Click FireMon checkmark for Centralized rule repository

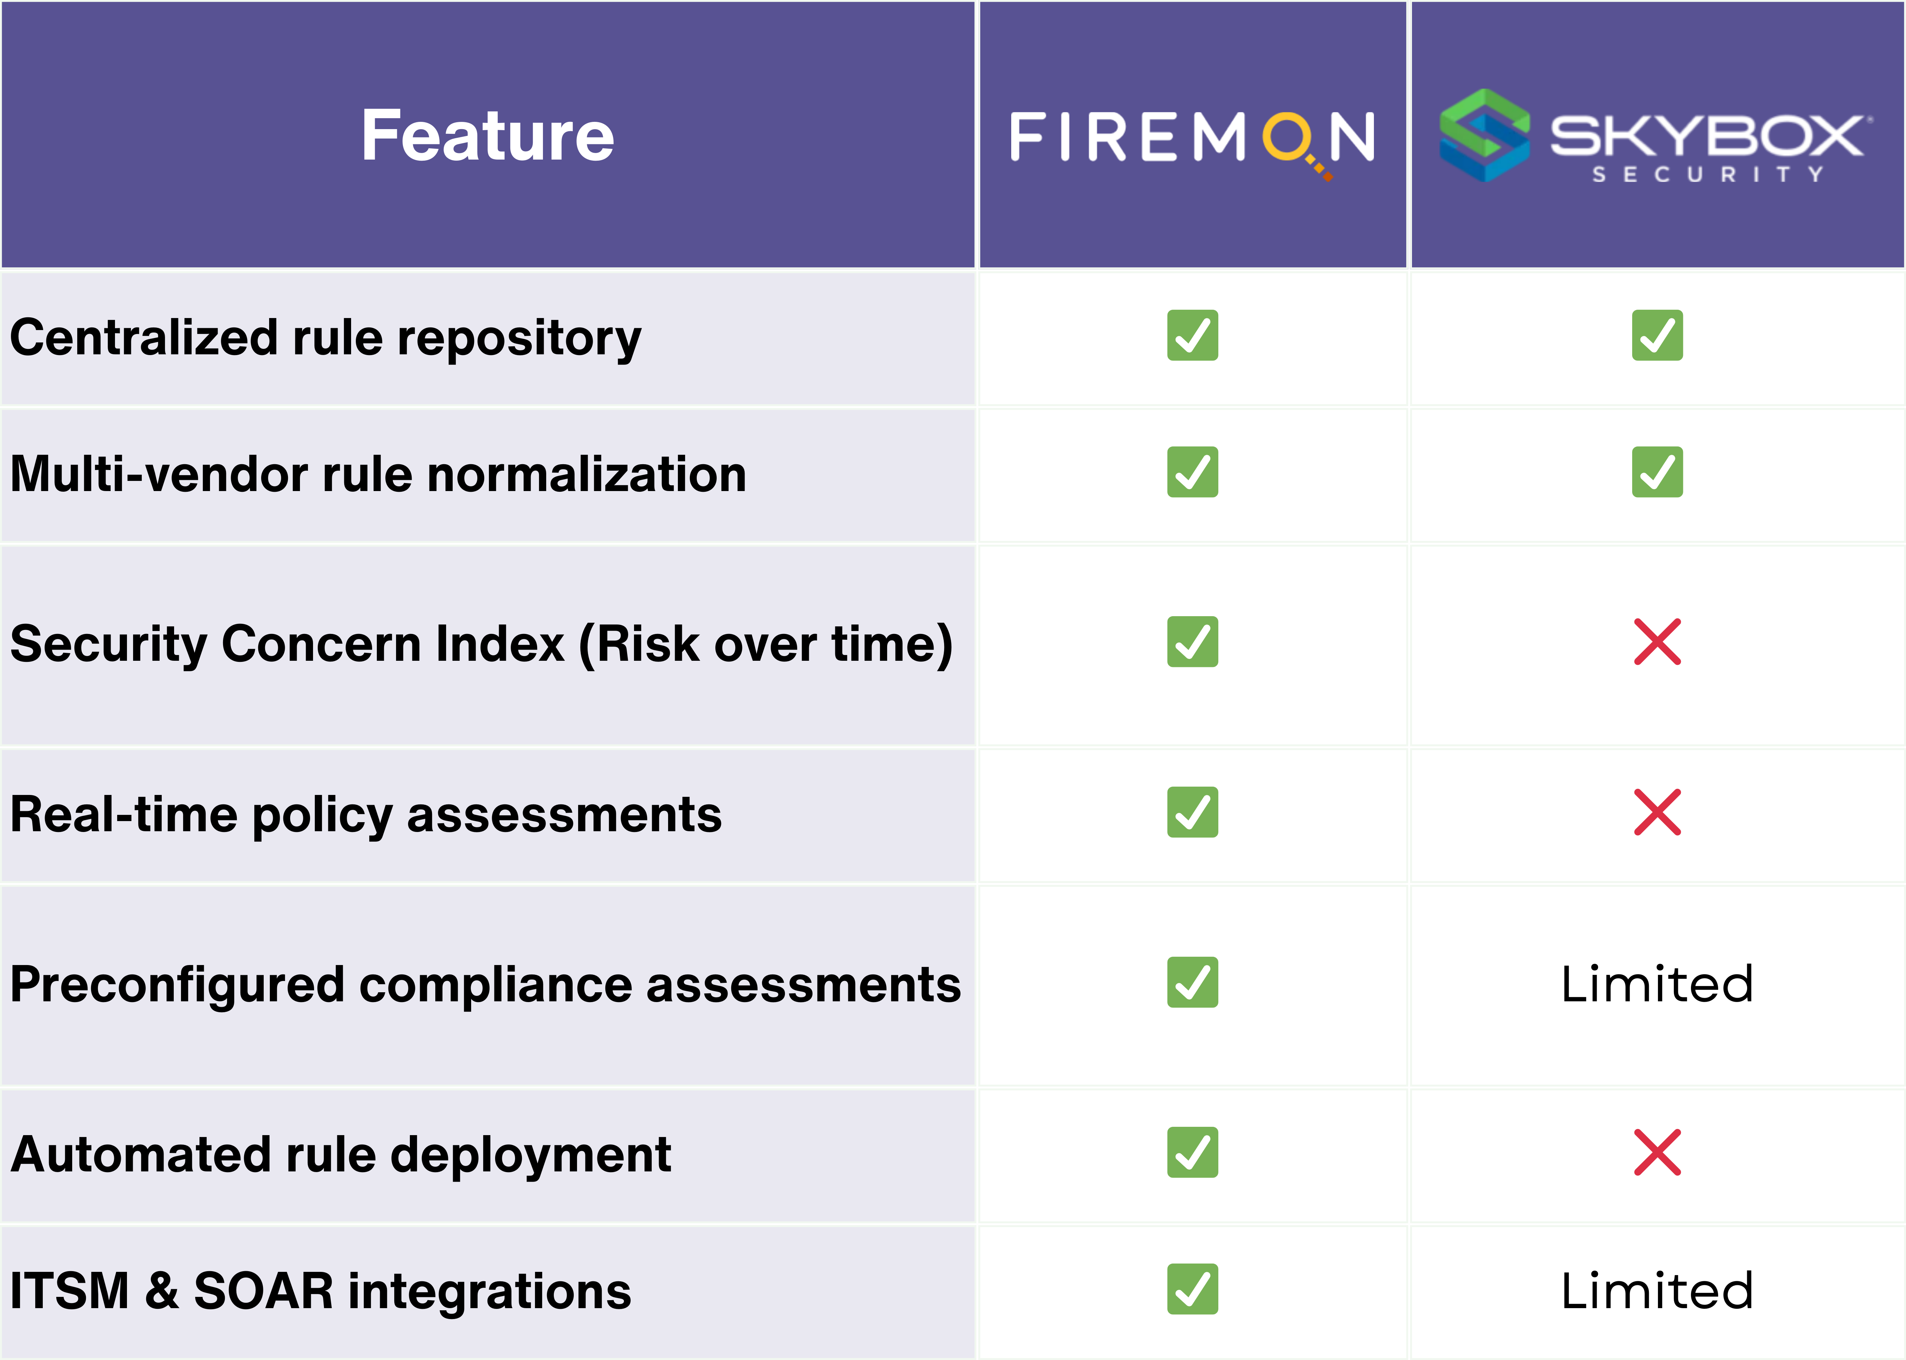tap(1193, 336)
